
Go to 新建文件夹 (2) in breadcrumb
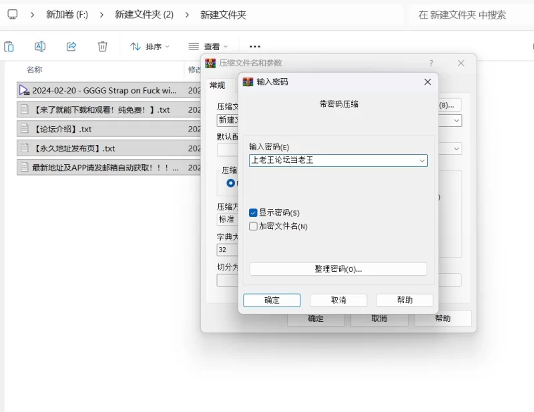144,14
